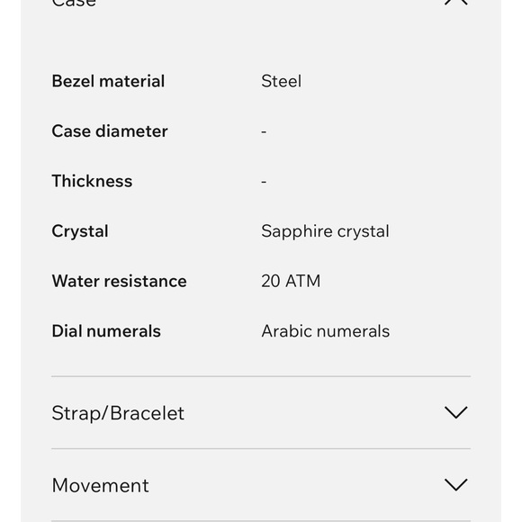
Task: Click the 20 ATM value
Action: click(x=291, y=281)
